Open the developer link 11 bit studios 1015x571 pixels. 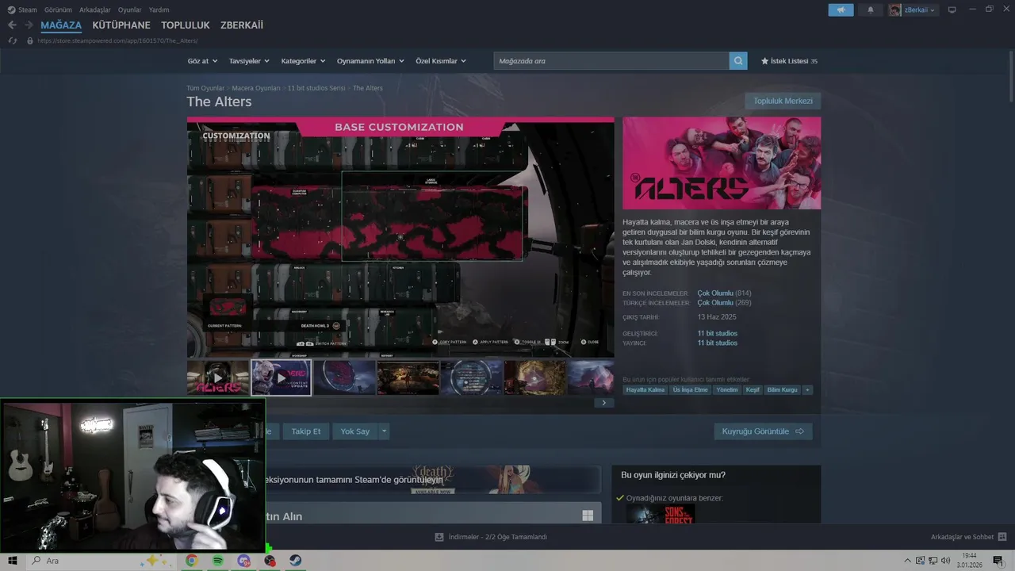point(718,334)
